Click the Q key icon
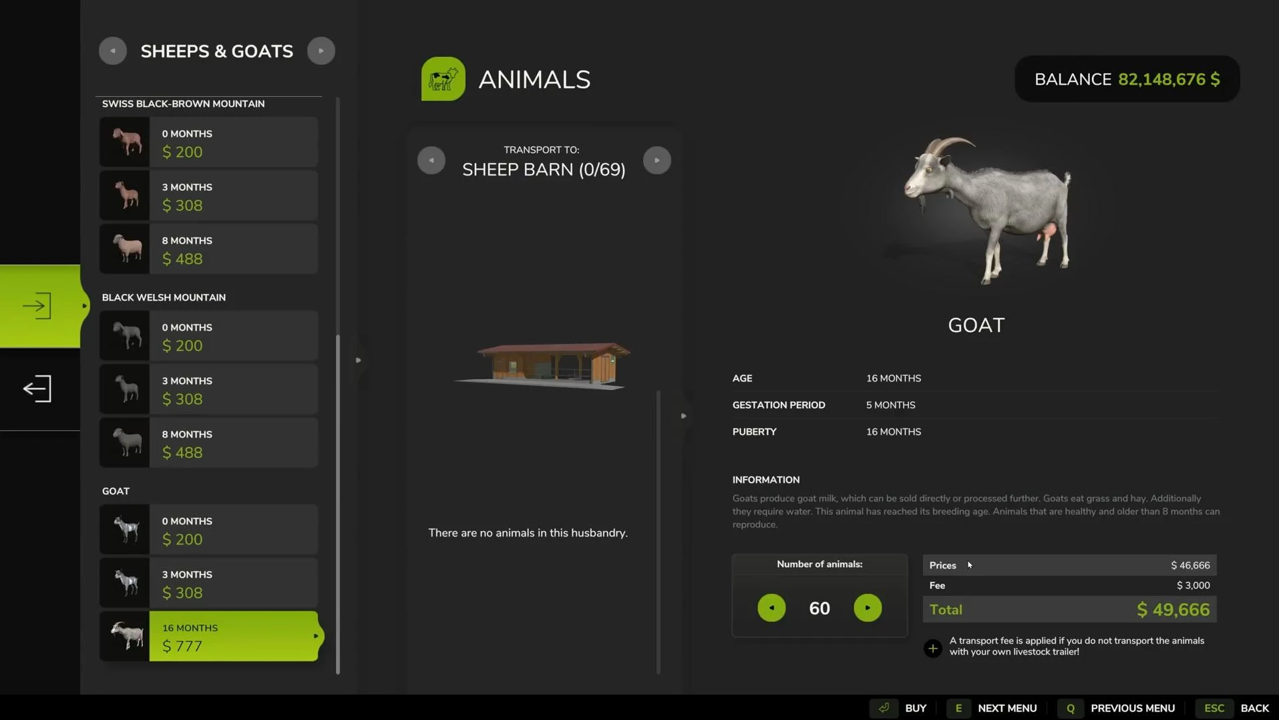The width and height of the screenshot is (1279, 720). coord(1071,708)
